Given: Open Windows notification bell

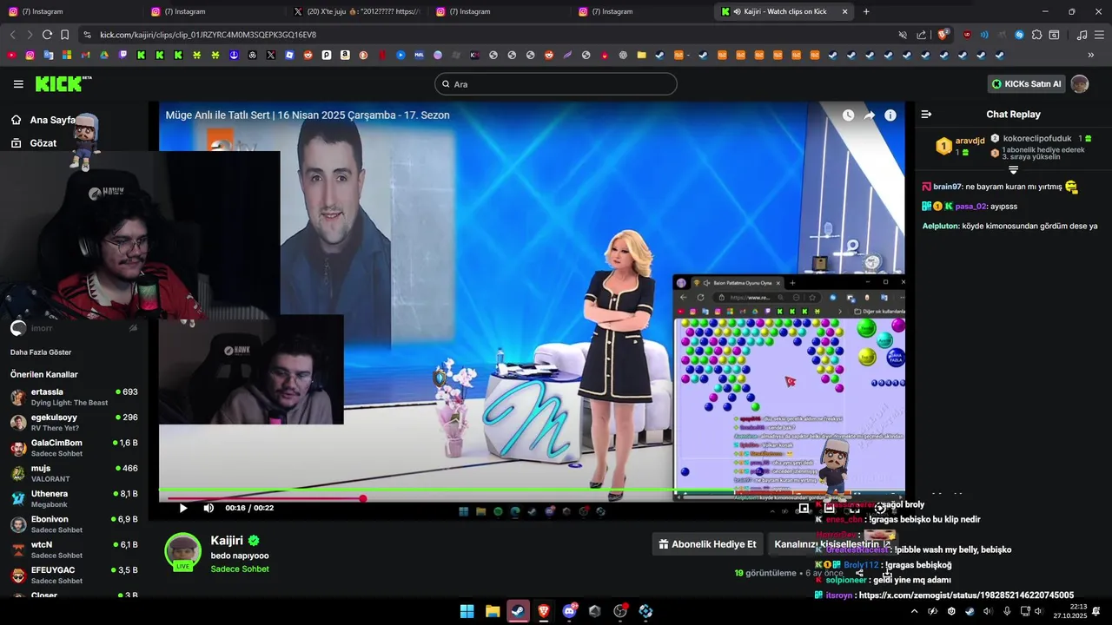Looking at the screenshot, I should (1097, 611).
